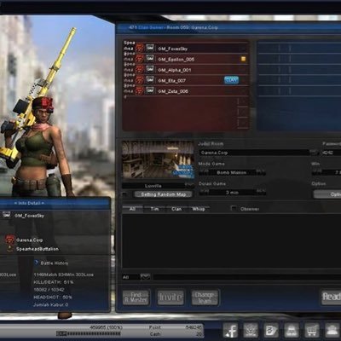
Task: Click the Setting Random Map button
Action: (163, 194)
